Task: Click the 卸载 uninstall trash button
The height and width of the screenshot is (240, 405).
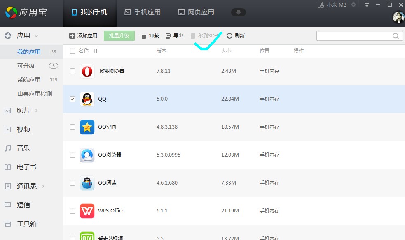Action: pos(150,35)
